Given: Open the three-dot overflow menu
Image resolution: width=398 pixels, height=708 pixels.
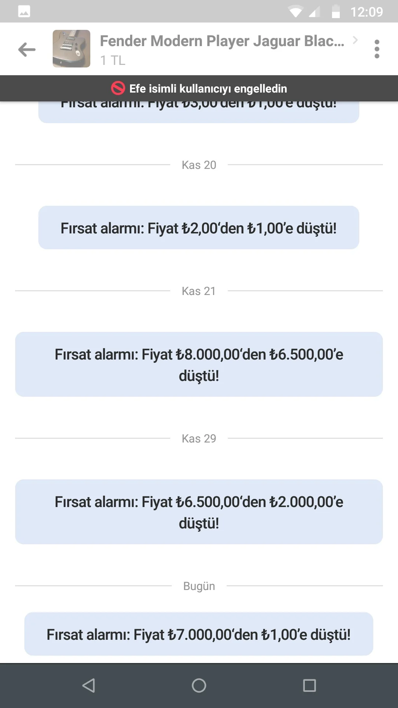Looking at the screenshot, I should [377, 49].
